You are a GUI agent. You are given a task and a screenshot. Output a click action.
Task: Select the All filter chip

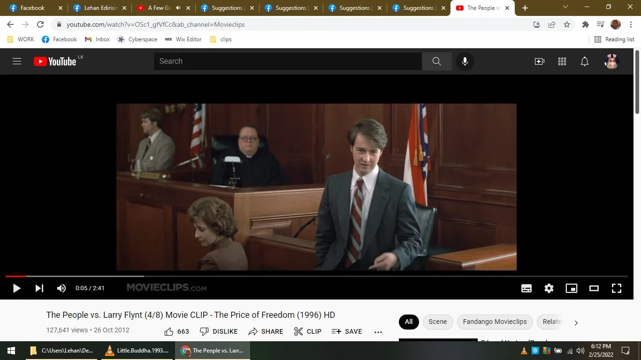[409, 322]
